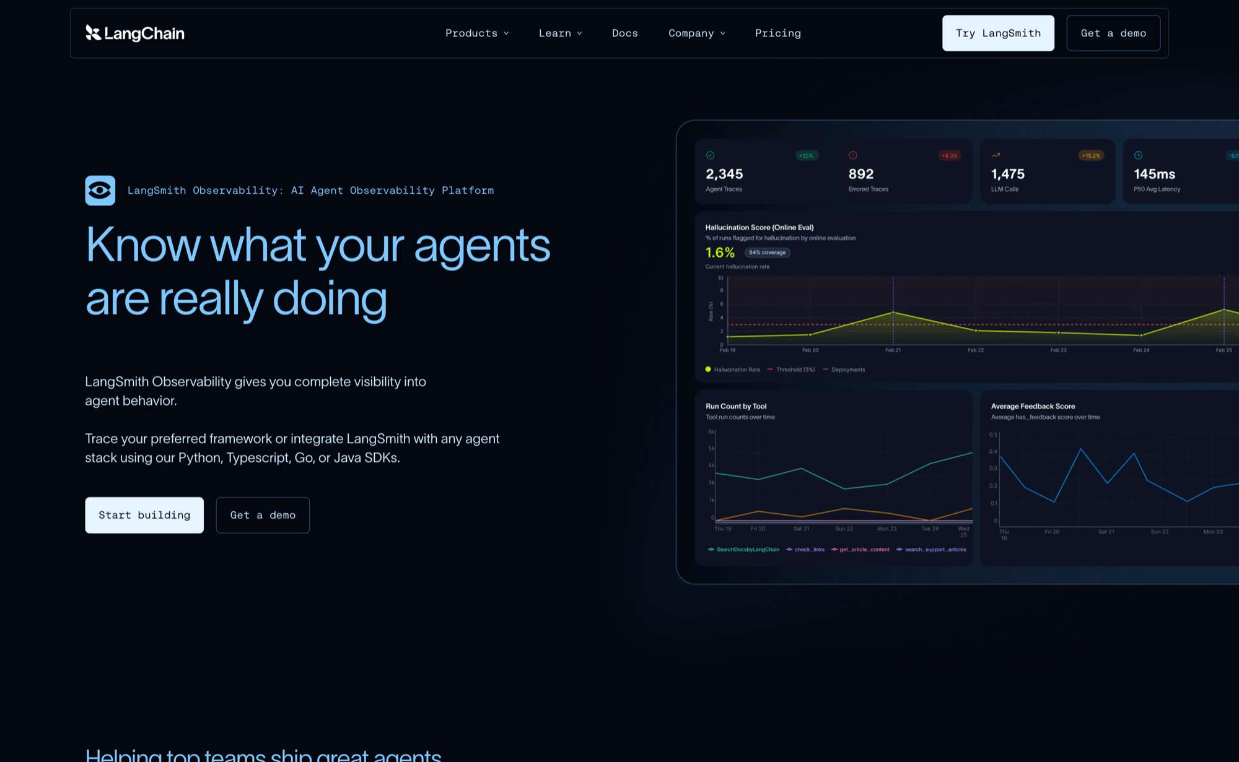Click the Feb 21 deployment marker line

[893, 311]
